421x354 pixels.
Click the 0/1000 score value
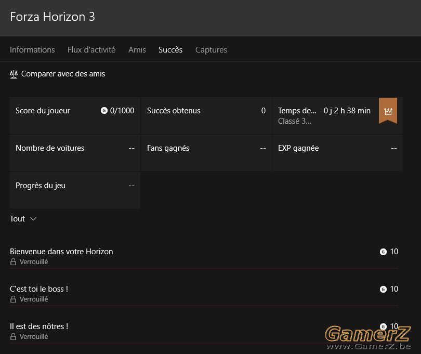pos(122,111)
